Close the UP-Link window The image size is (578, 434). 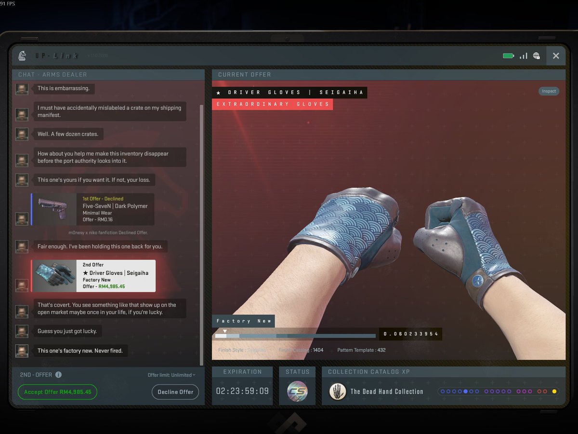coord(556,56)
